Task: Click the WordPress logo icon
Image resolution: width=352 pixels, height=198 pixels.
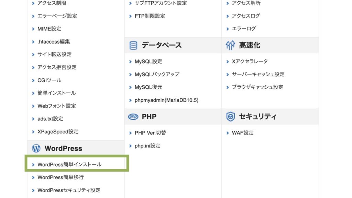Action: click(36, 148)
